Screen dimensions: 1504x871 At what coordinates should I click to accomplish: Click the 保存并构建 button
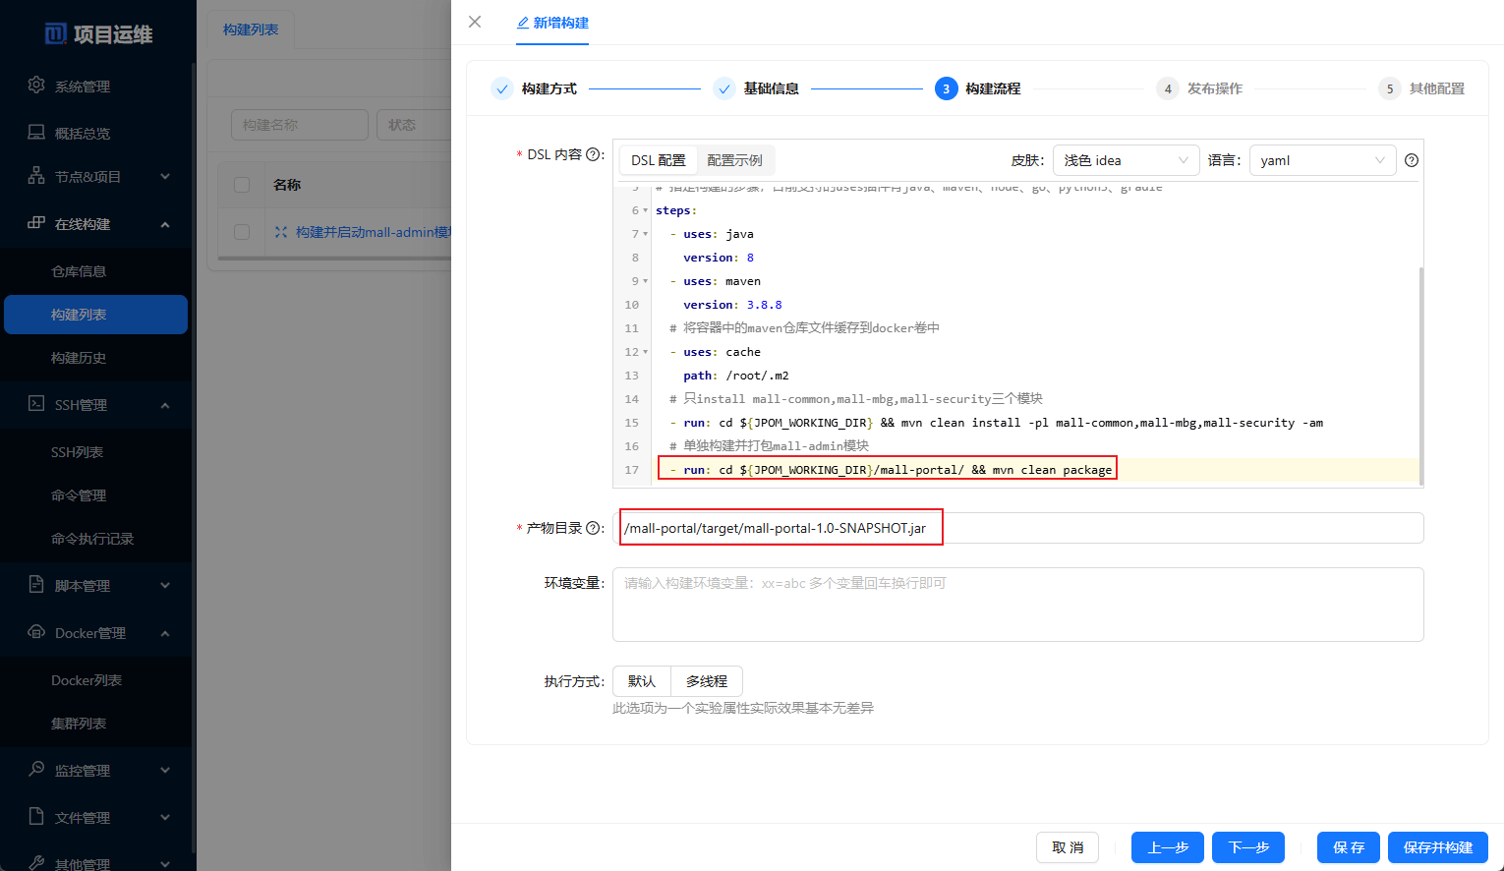[1437, 847]
